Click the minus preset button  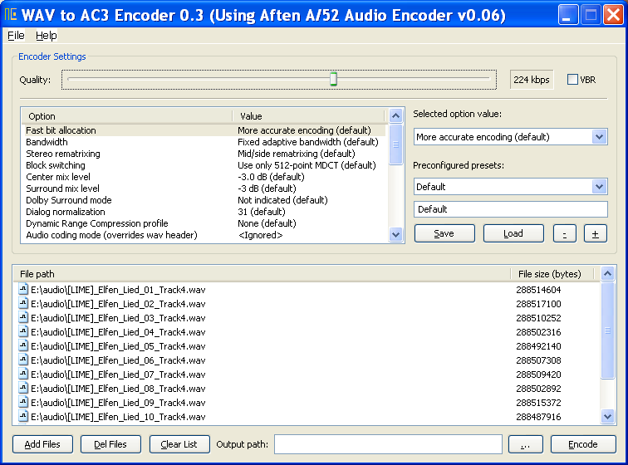[x=565, y=233]
